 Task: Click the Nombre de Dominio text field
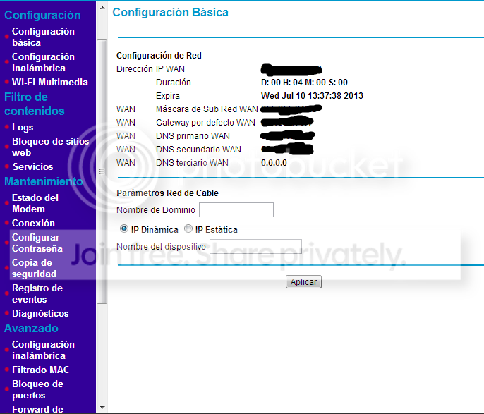tap(236, 209)
